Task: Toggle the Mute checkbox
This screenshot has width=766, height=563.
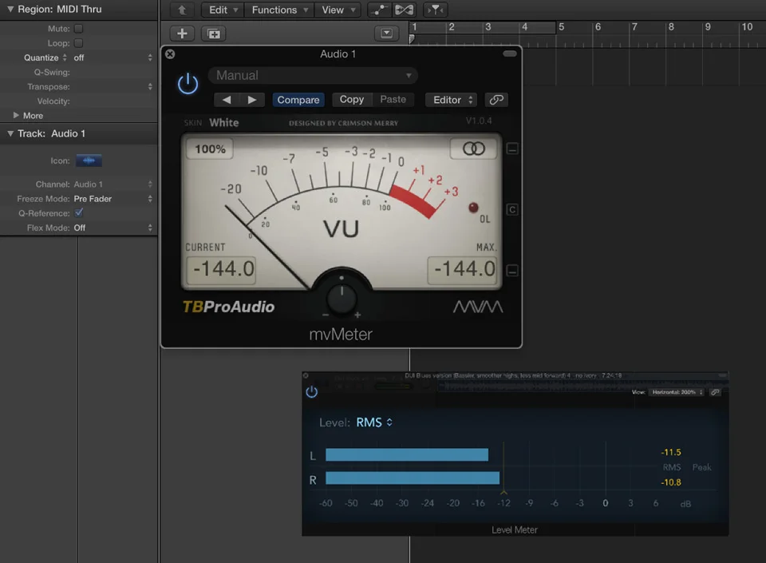Action: click(79, 28)
